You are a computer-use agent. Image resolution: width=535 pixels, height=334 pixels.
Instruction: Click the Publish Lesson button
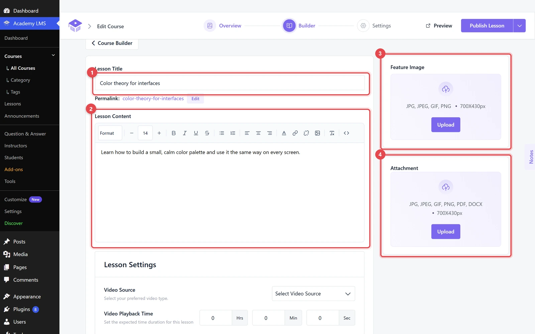[x=487, y=26]
